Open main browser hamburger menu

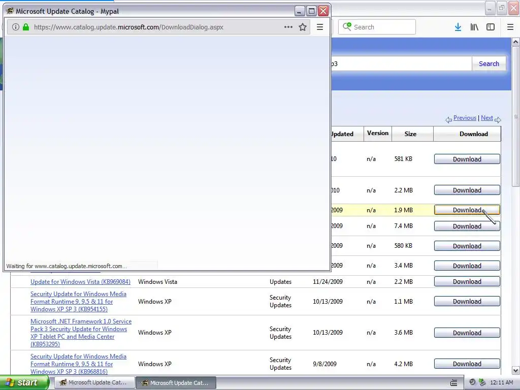click(510, 27)
